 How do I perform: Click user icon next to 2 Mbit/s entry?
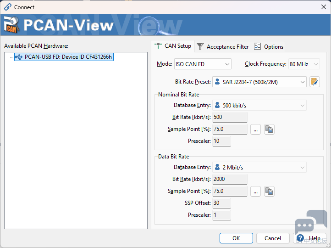[x=217, y=167]
